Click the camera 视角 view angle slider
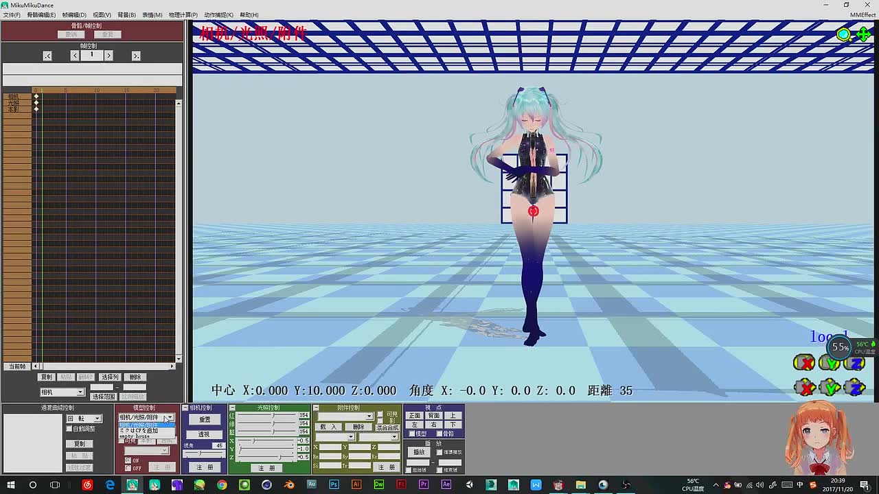 coord(203,454)
